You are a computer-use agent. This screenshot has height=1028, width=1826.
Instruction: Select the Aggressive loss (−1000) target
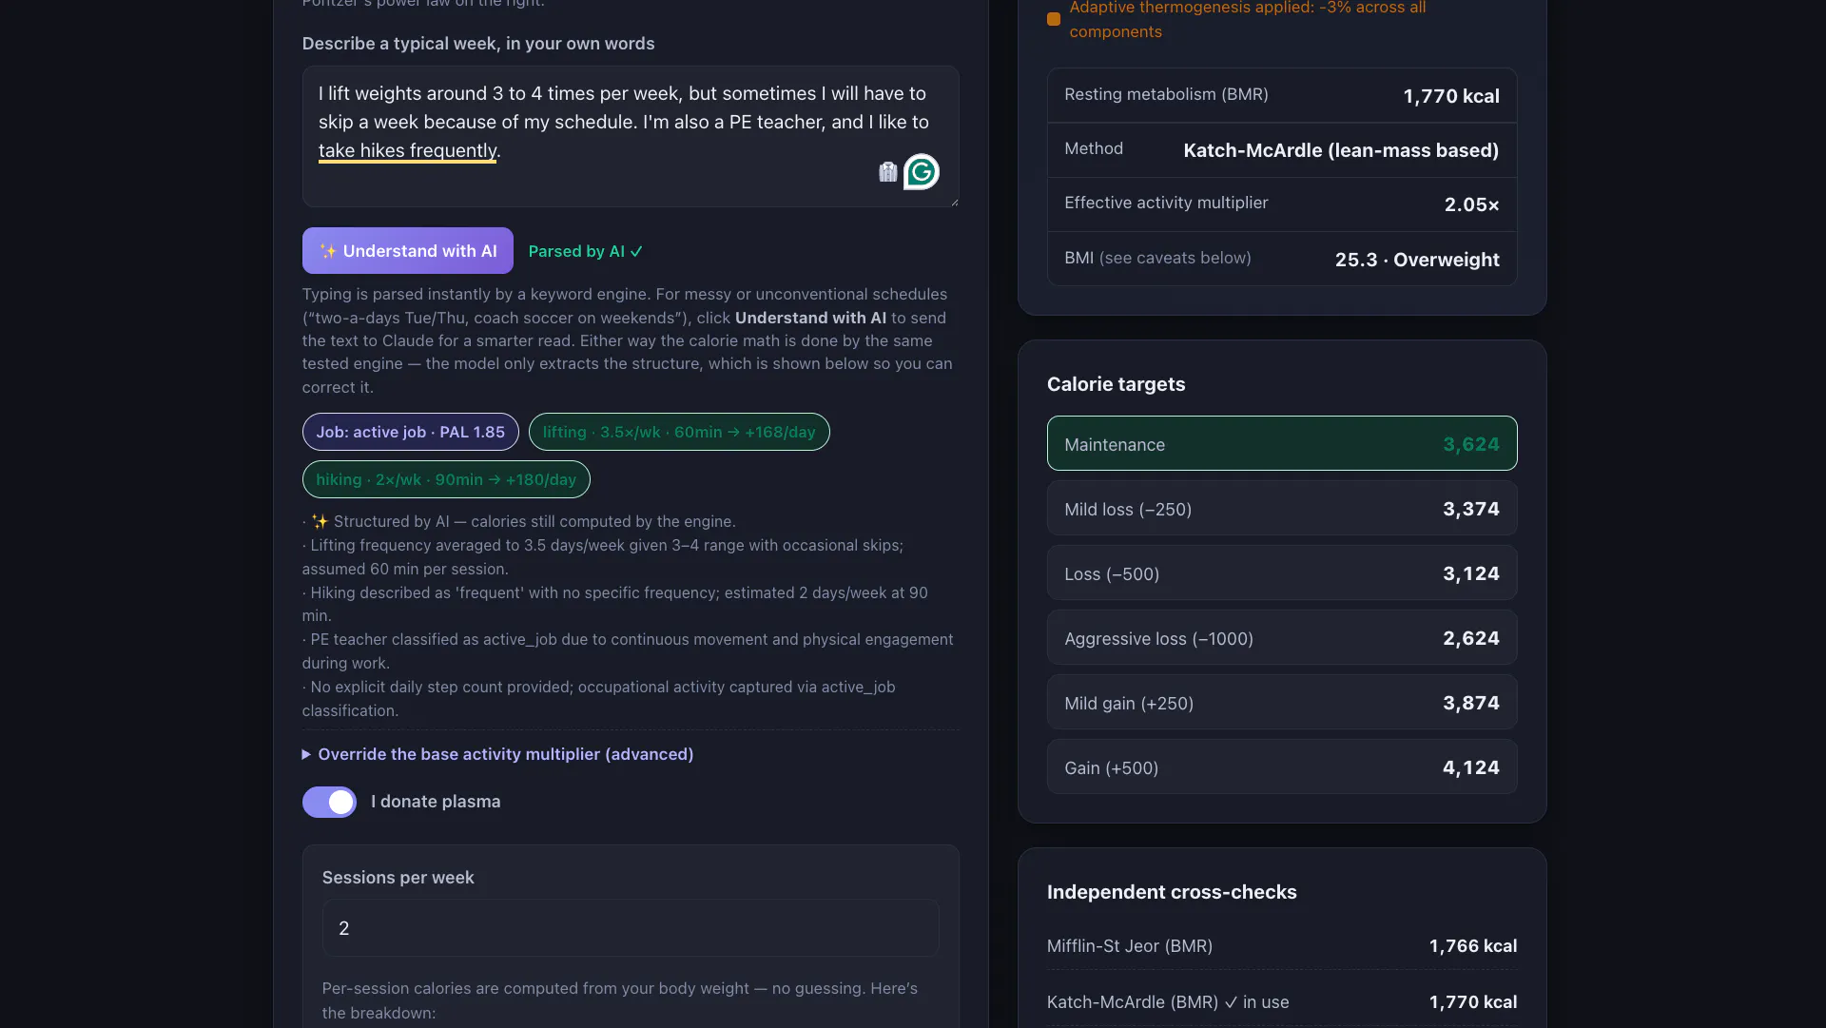pos(1282,637)
